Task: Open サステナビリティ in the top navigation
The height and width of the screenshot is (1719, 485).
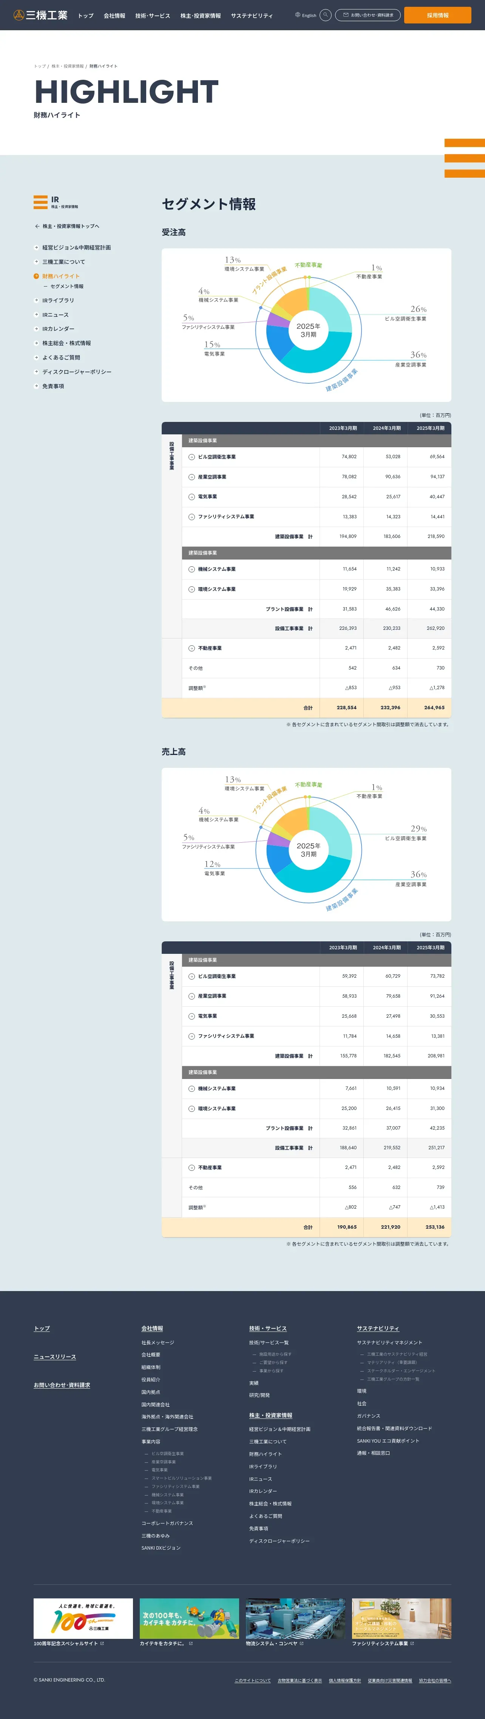Action: pos(252,16)
